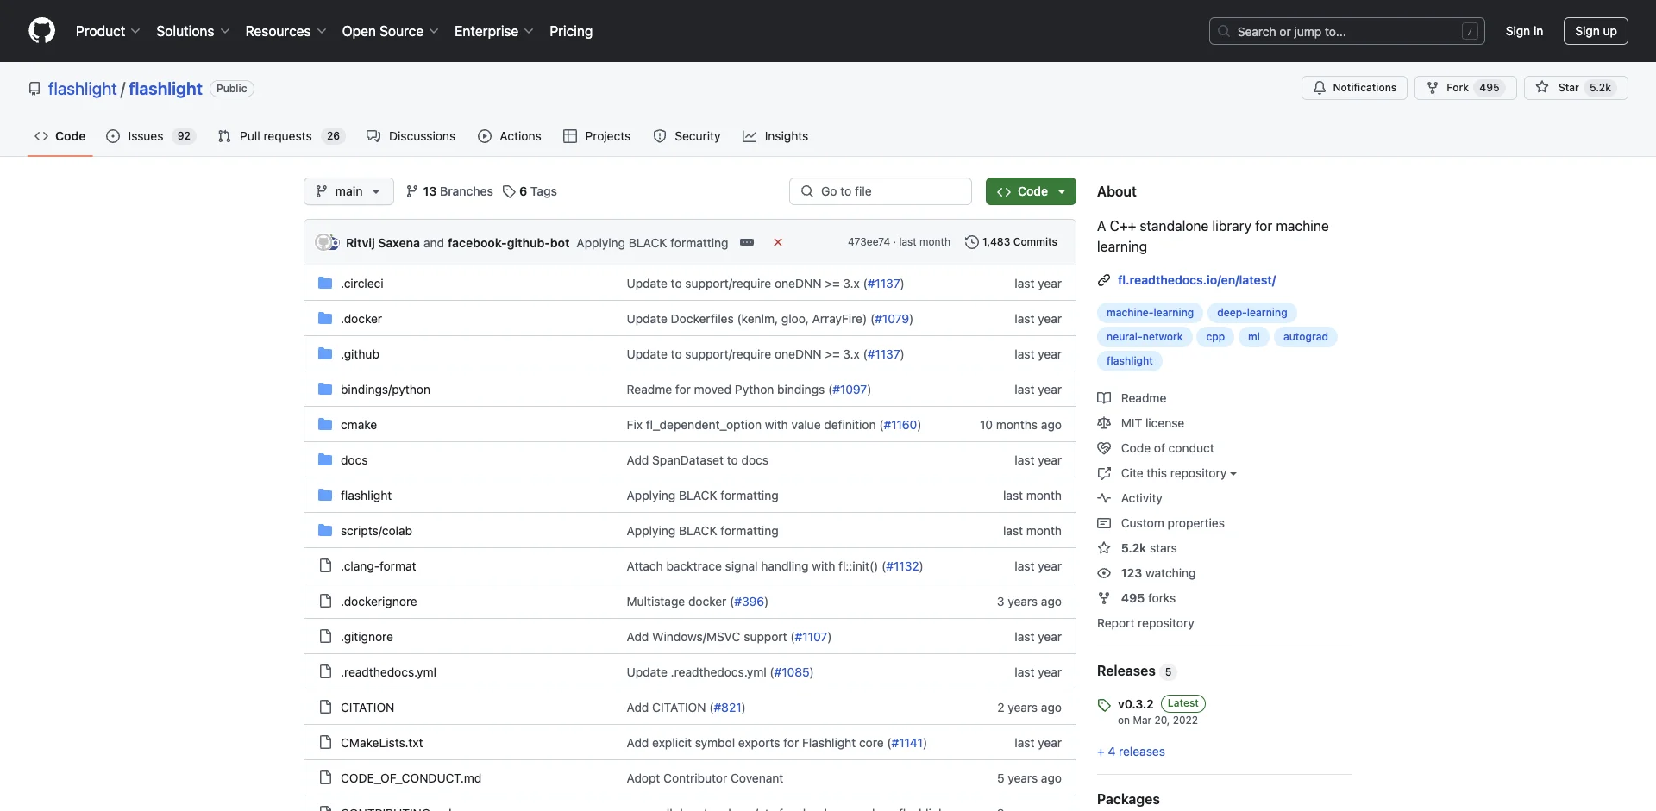Viewport: 1656px width, 811px height.
Task: Click the repository icon before flashlight/flashlight
Action: (x=34, y=89)
